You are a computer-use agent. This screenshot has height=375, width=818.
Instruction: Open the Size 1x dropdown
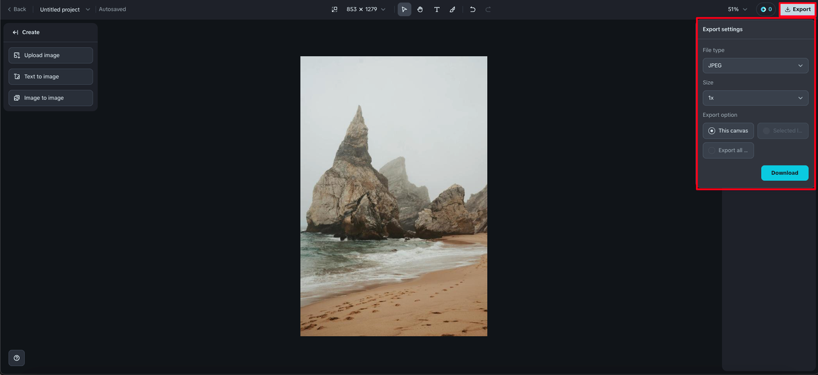tap(755, 98)
